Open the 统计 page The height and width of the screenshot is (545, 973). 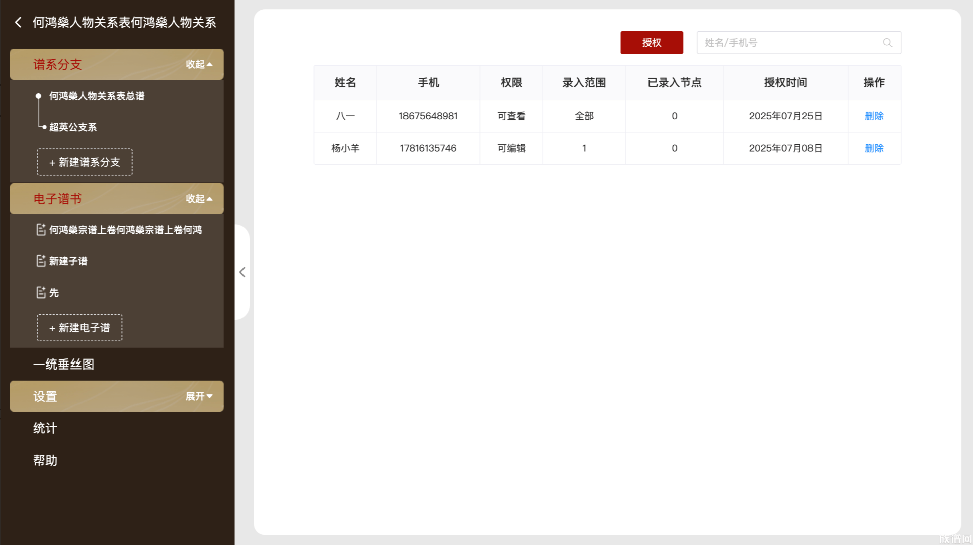(45, 428)
